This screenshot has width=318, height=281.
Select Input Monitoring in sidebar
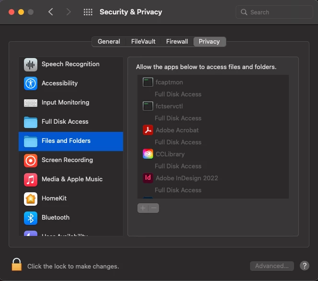(x=71, y=103)
